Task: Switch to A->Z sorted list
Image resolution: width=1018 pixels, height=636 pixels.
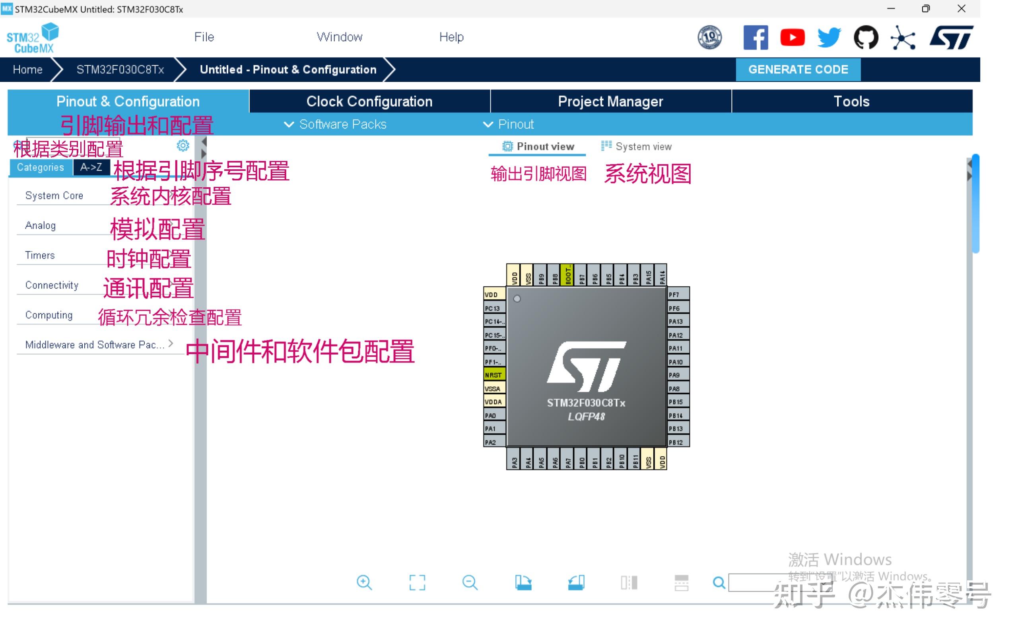Action: (91, 167)
